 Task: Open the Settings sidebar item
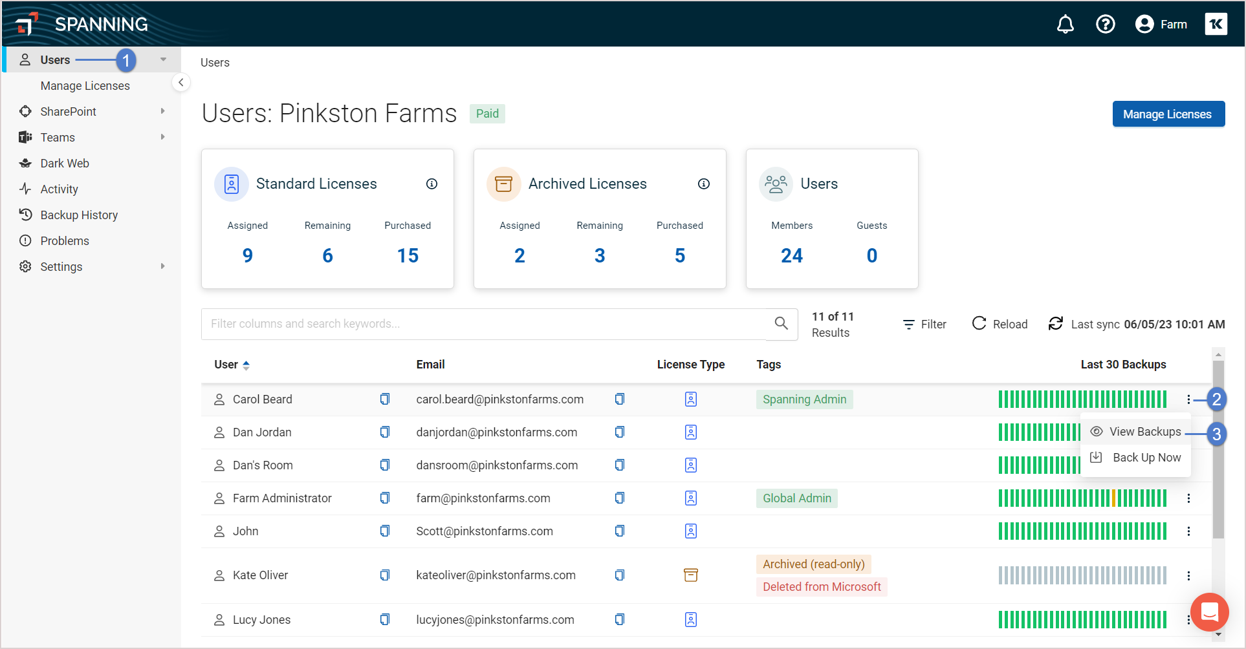pos(61,267)
